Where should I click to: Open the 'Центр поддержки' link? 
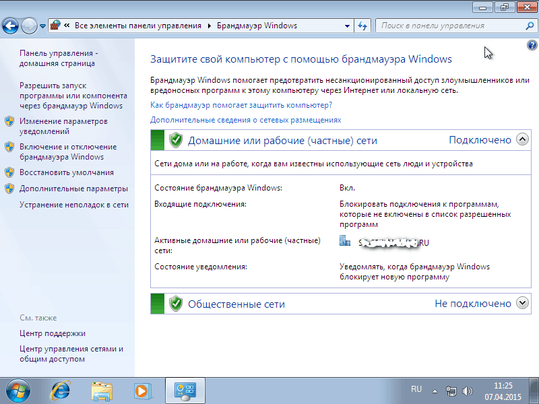pyautogui.click(x=53, y=333)
